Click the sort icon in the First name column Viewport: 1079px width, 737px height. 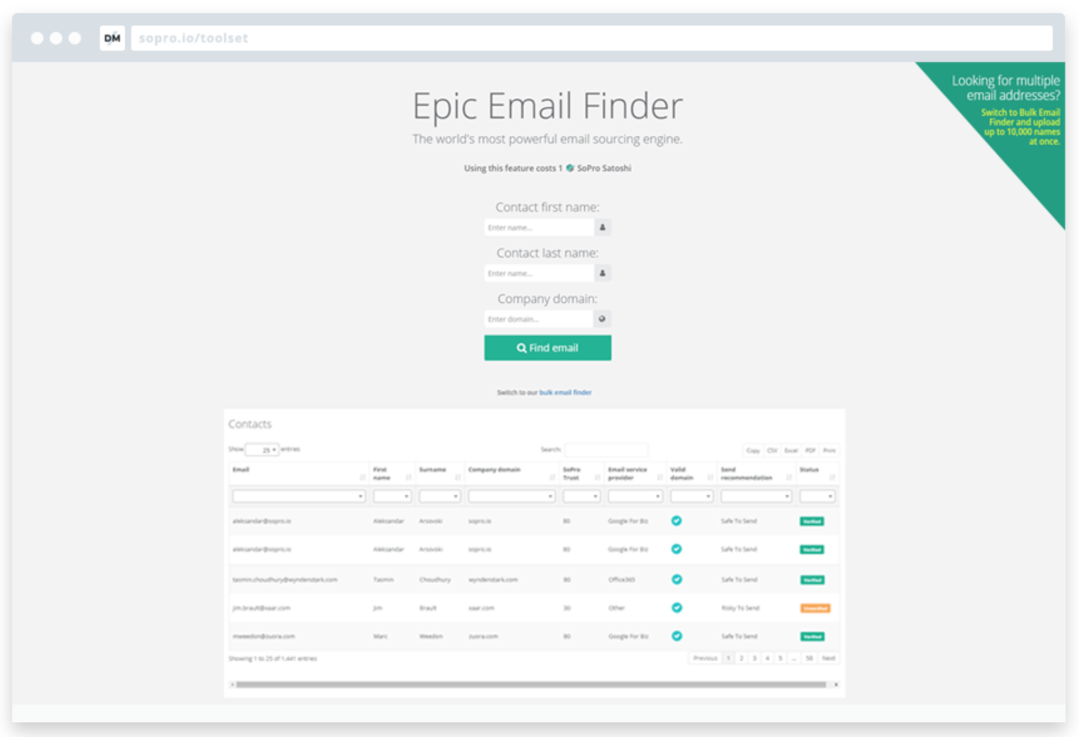tap(408, 478)
